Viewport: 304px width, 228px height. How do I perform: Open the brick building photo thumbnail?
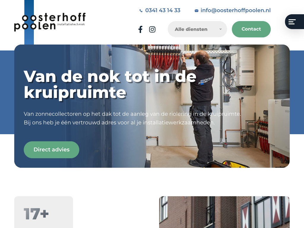coord(224,212)
